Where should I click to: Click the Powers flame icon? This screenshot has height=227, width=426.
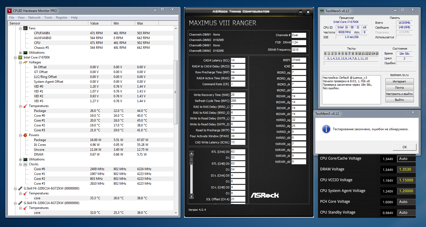coord(25,135)
